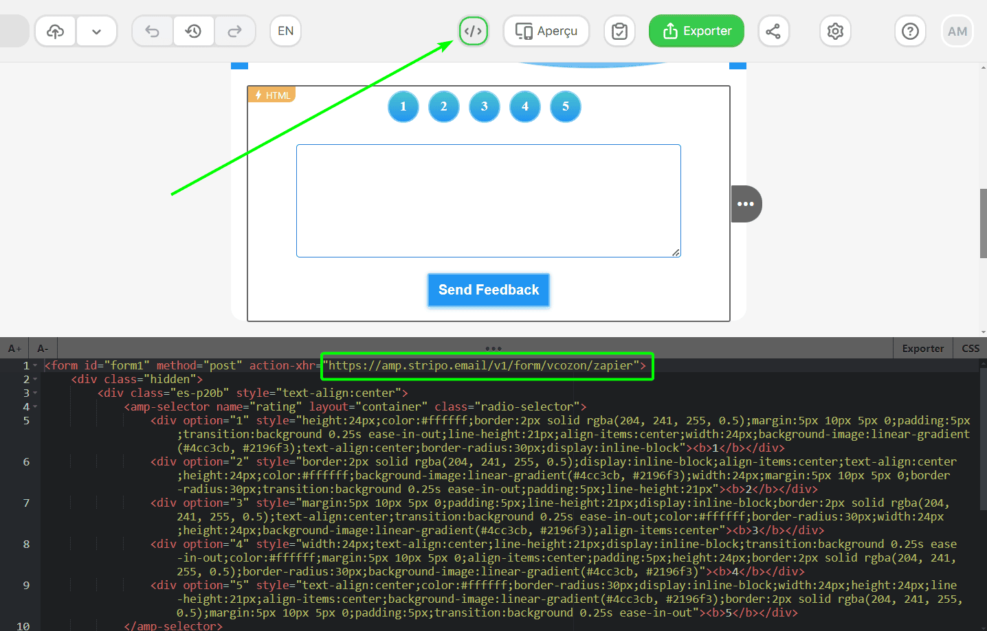Click the div class="hidden" code line

[x=137, y=379]
